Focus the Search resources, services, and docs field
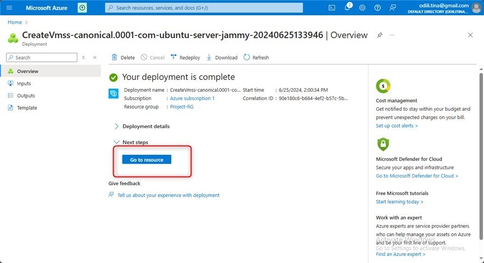 pyautogui.click(x=204, y=8)
